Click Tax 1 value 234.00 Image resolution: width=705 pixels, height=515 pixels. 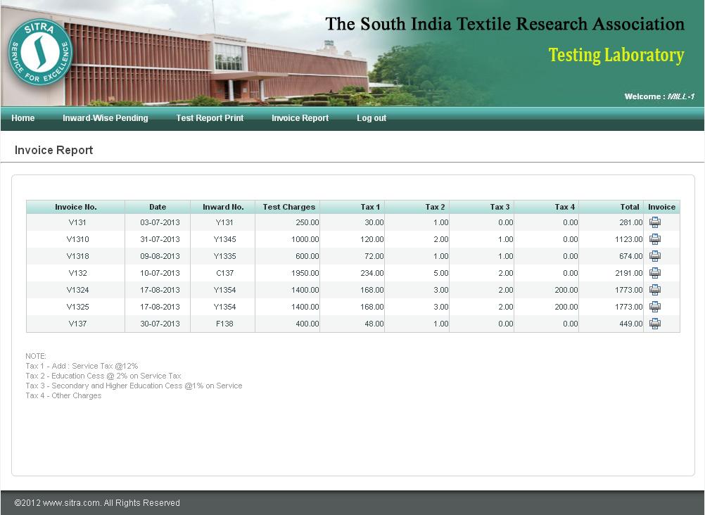point(371,272)
